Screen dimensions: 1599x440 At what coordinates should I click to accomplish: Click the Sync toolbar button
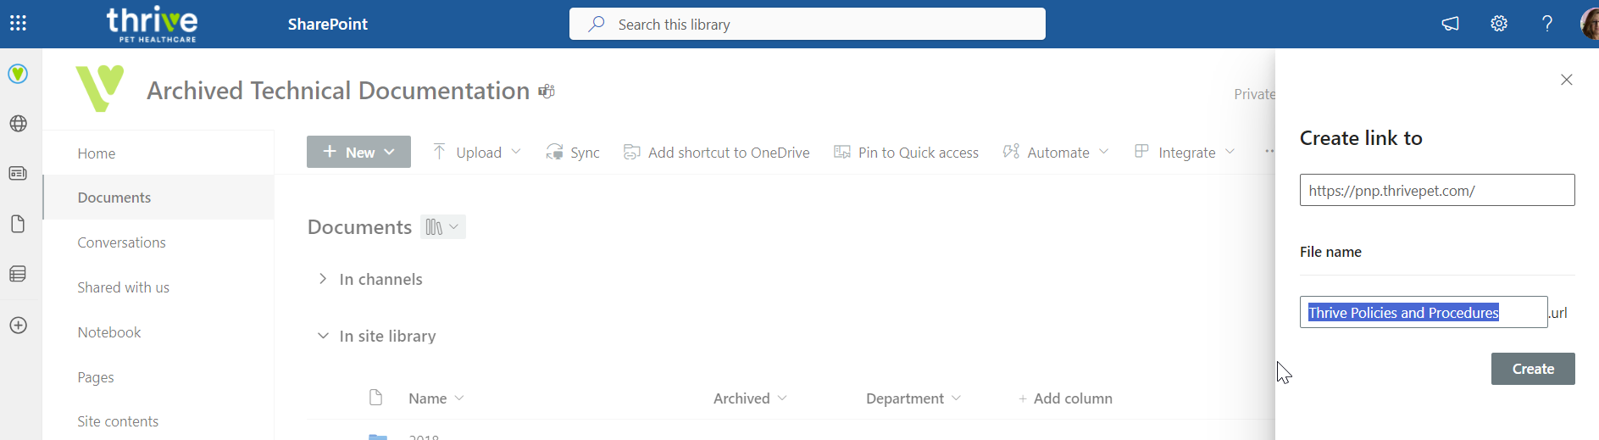pos(574,153)
